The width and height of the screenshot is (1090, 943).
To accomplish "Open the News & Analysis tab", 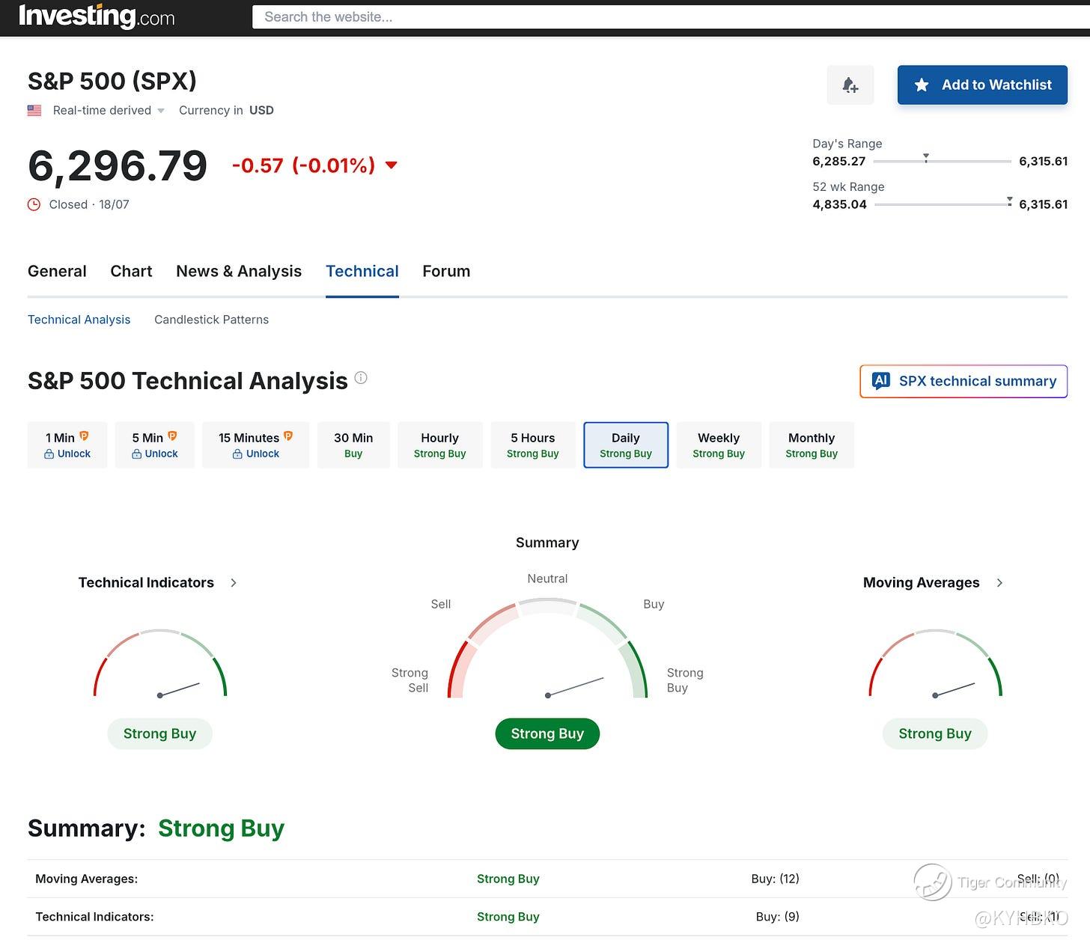I will [239, 271].
